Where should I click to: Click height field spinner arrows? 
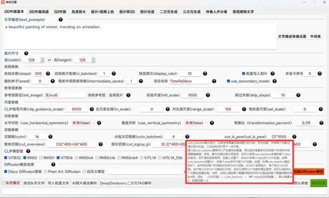[93, 60]
